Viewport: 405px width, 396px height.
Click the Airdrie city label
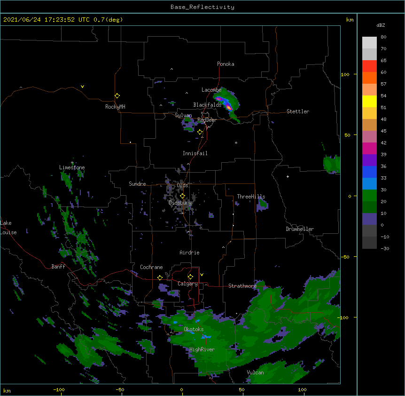click(x=189, y=253)
